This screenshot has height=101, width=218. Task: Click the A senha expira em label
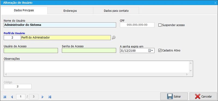click(x=132, y=46)
